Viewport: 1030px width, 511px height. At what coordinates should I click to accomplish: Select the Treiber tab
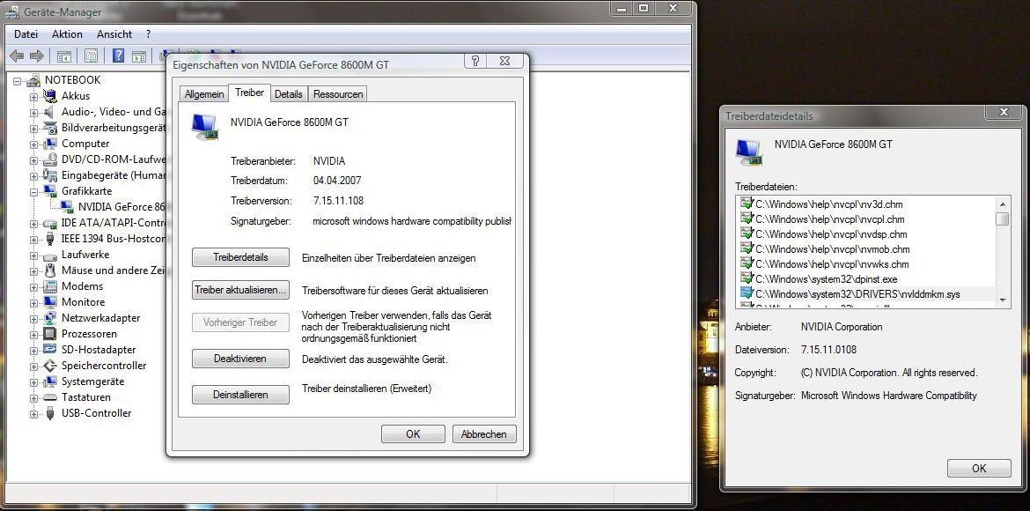pos(249,93)
